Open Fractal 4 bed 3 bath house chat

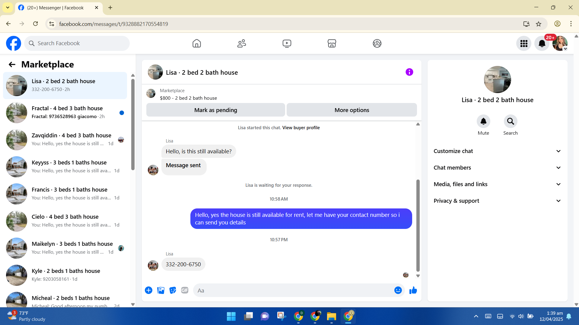(x=65, y=113)
